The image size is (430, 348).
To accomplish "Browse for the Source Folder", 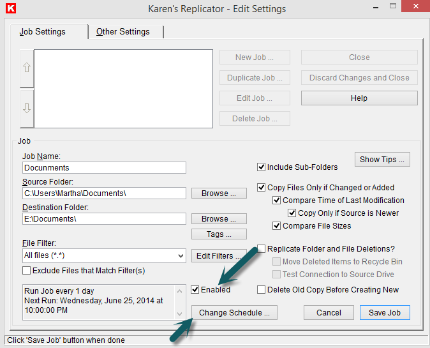I will [219, 193].
